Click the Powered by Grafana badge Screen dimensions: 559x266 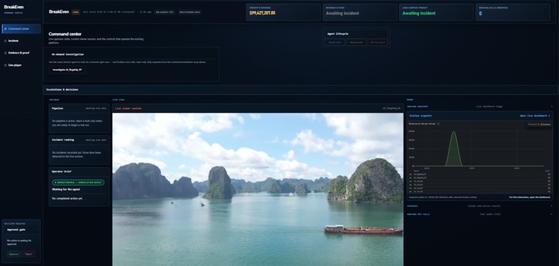(x=540, y=124)
